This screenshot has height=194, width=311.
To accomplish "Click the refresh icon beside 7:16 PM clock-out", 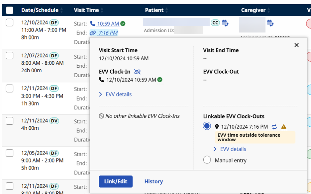I will coord(274,127).
